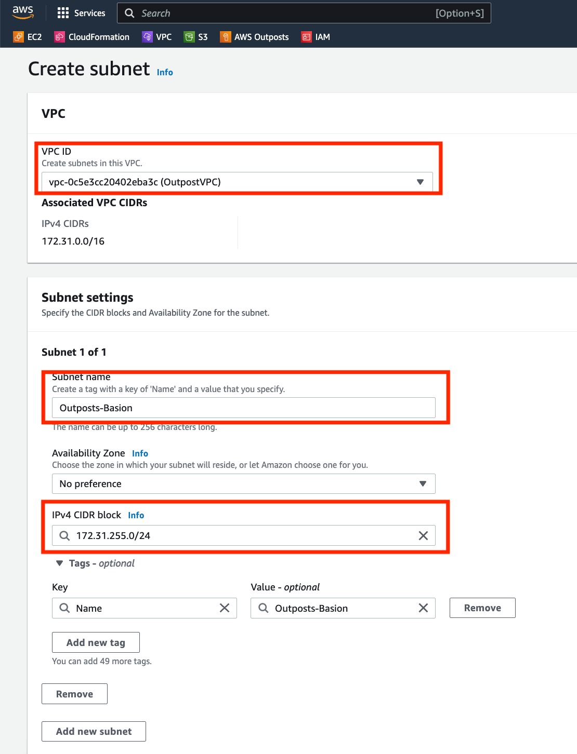Open the S3 console shortcut
Image resolution: width=577 pixels, height=754 pixels.
click(x=195, y=37)
